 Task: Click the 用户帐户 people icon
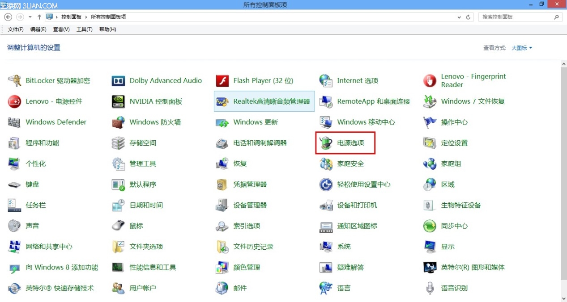(118, 288)
